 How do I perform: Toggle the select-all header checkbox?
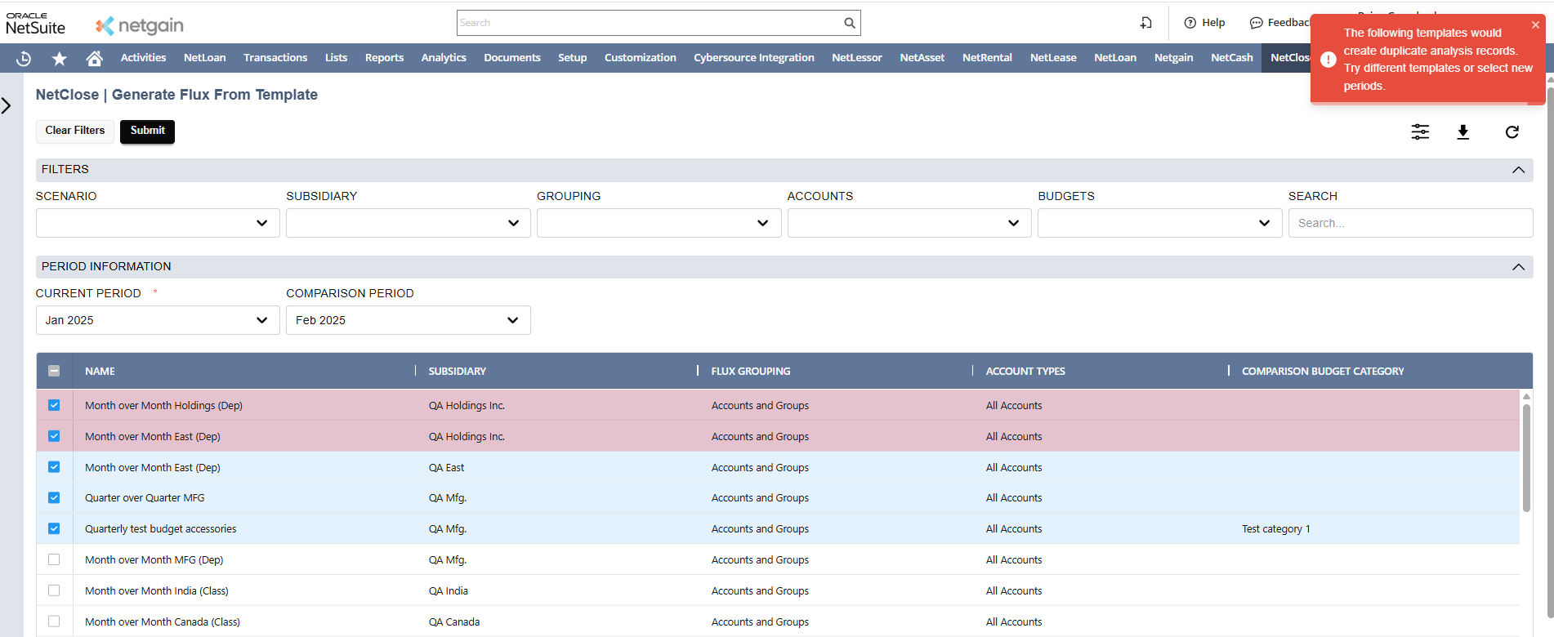pyautogui.click(x=54, y=371)
